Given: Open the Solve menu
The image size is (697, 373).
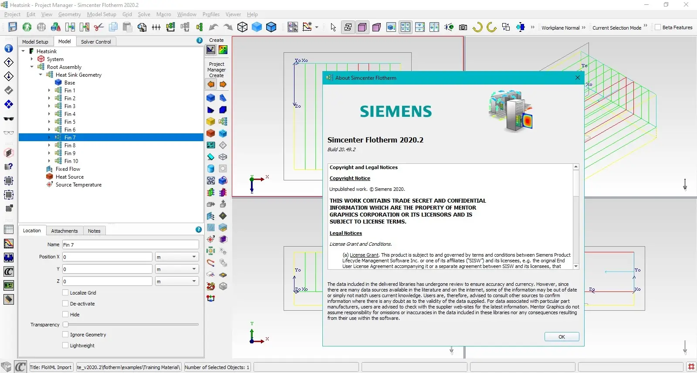Looking at the screenshot, I should 144,14.
